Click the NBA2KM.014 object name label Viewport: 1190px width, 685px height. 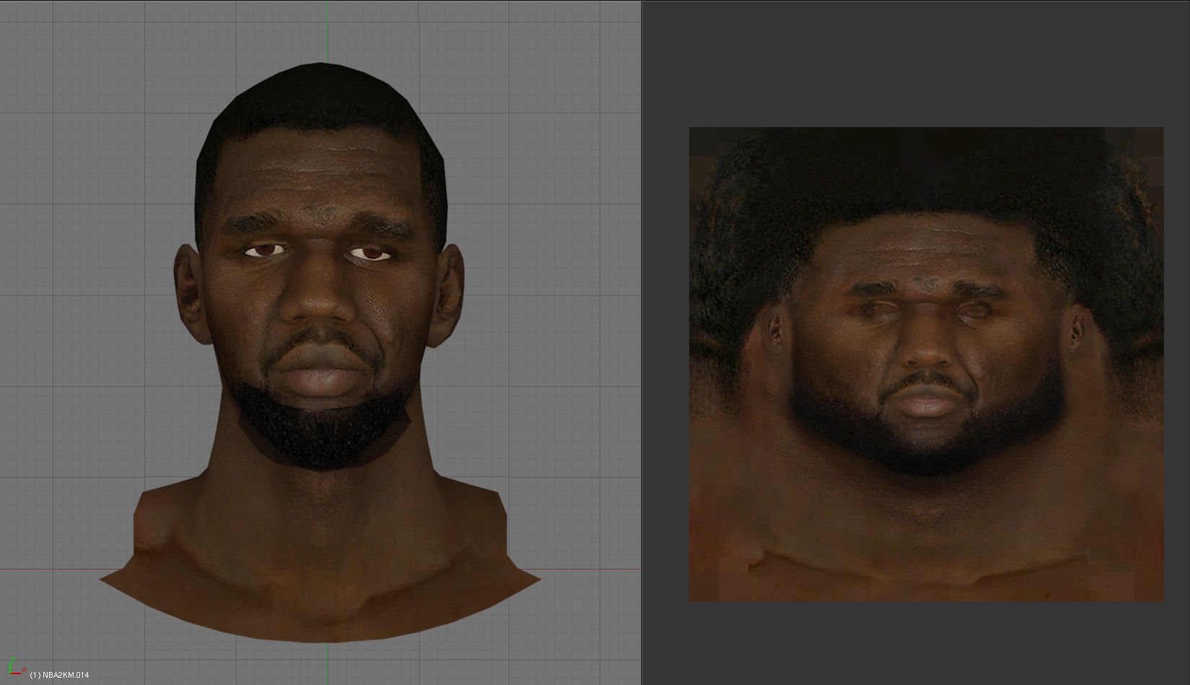coord(60,676)
